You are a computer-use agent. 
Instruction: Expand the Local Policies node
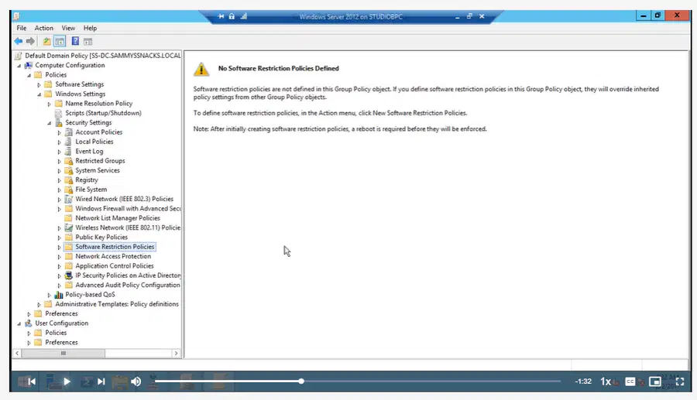[x=59, y=142]
